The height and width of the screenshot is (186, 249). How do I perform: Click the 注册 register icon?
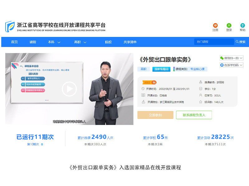pos(215,25)
